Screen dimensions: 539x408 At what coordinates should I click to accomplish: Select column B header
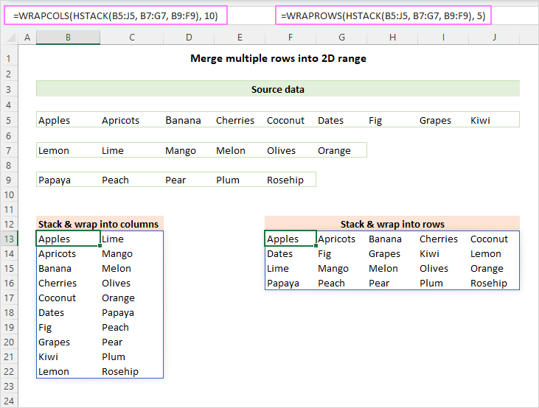click(x=68, y=37)
